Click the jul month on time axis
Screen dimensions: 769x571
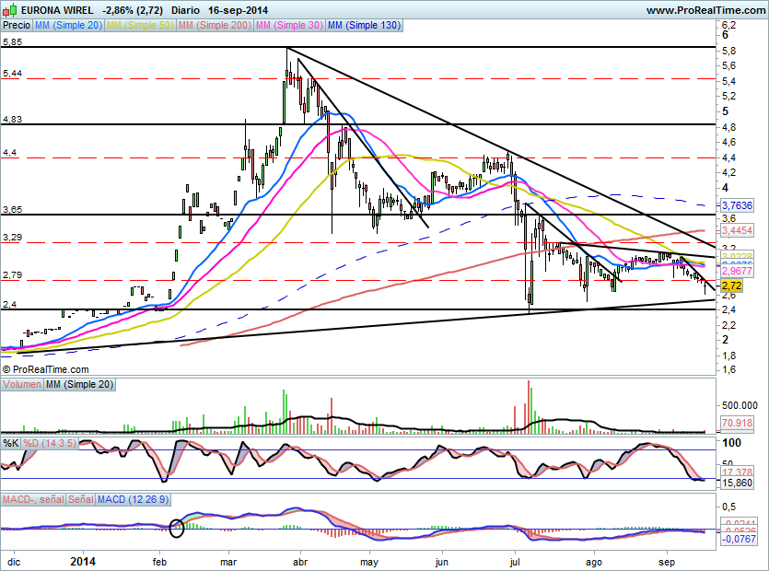pos(515,562)
